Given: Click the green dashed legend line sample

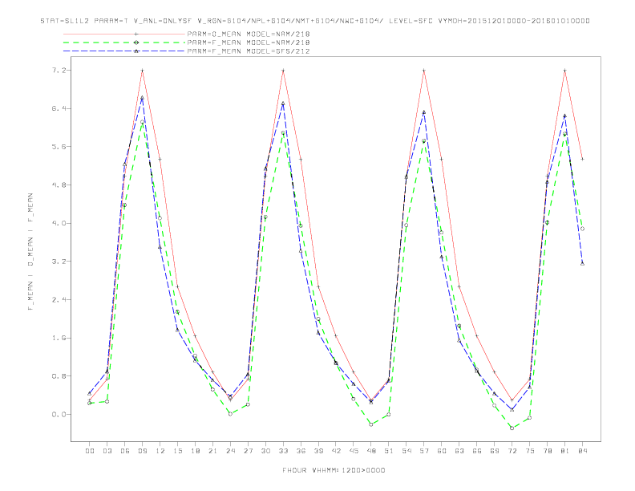Looking at the screenshot, I should click(124, 43).
